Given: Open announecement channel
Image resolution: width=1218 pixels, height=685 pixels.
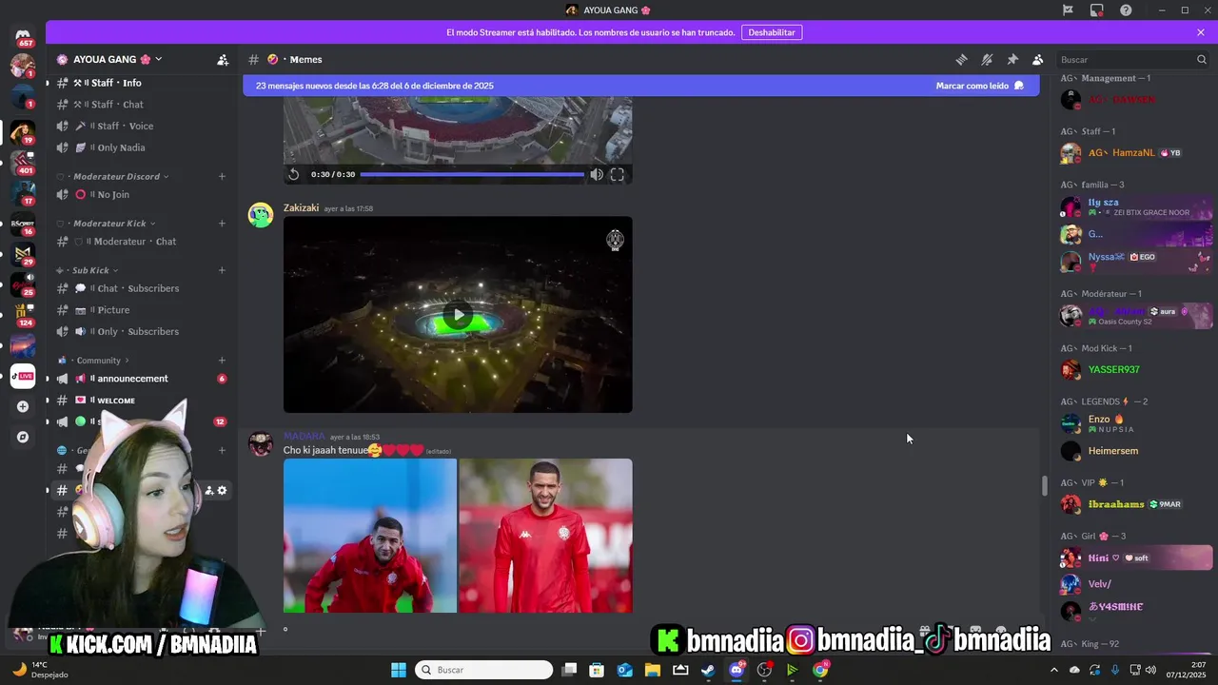Looking at the screenshot, I should tap(143, 379).
